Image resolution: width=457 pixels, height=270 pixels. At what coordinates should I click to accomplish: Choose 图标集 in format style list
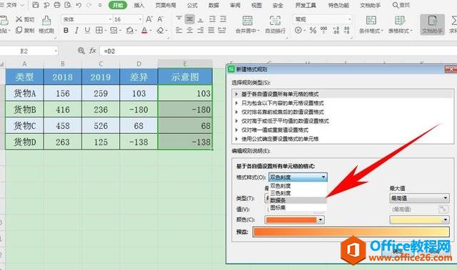point(298,207)
